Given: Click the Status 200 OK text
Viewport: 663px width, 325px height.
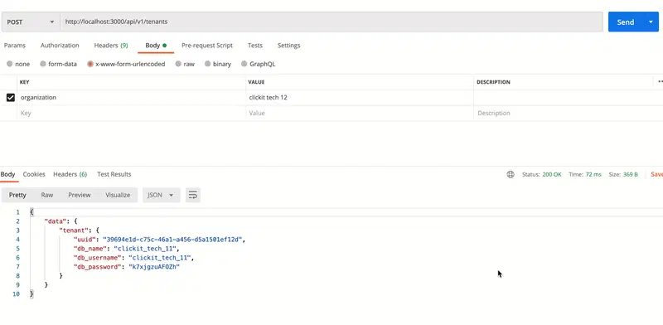Looking at the screenshot, I should click(x=542, y=174).
